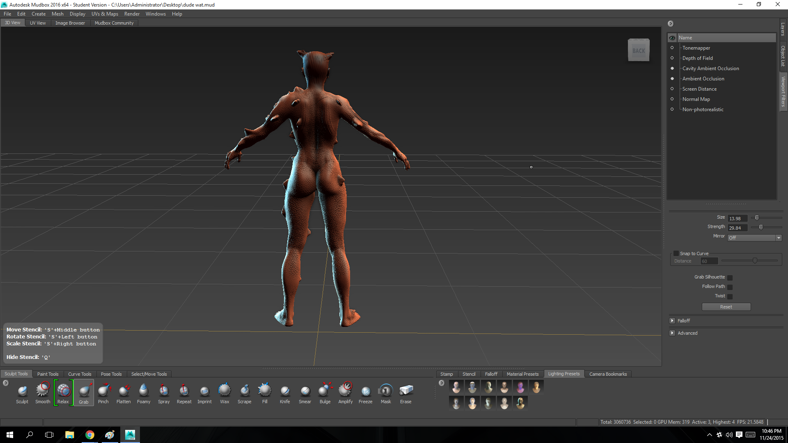Check the Snap to Curve checkbox
This screenshot has height=443, width=788.
676,253
